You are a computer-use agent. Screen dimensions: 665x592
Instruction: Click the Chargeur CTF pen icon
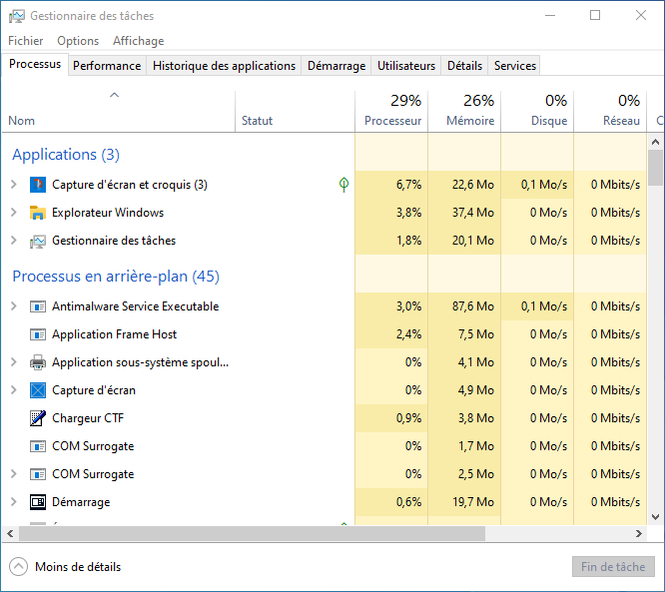click(38, 418)
